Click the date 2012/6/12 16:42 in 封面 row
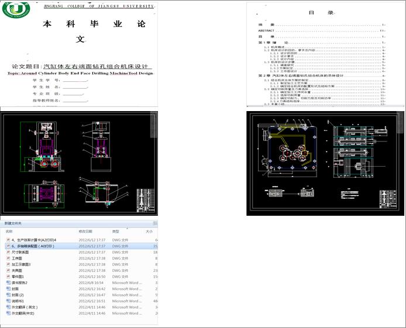Image resolution: width=406 pixels, height=328 pixels. pyautogui.click(x=92, y=289)
